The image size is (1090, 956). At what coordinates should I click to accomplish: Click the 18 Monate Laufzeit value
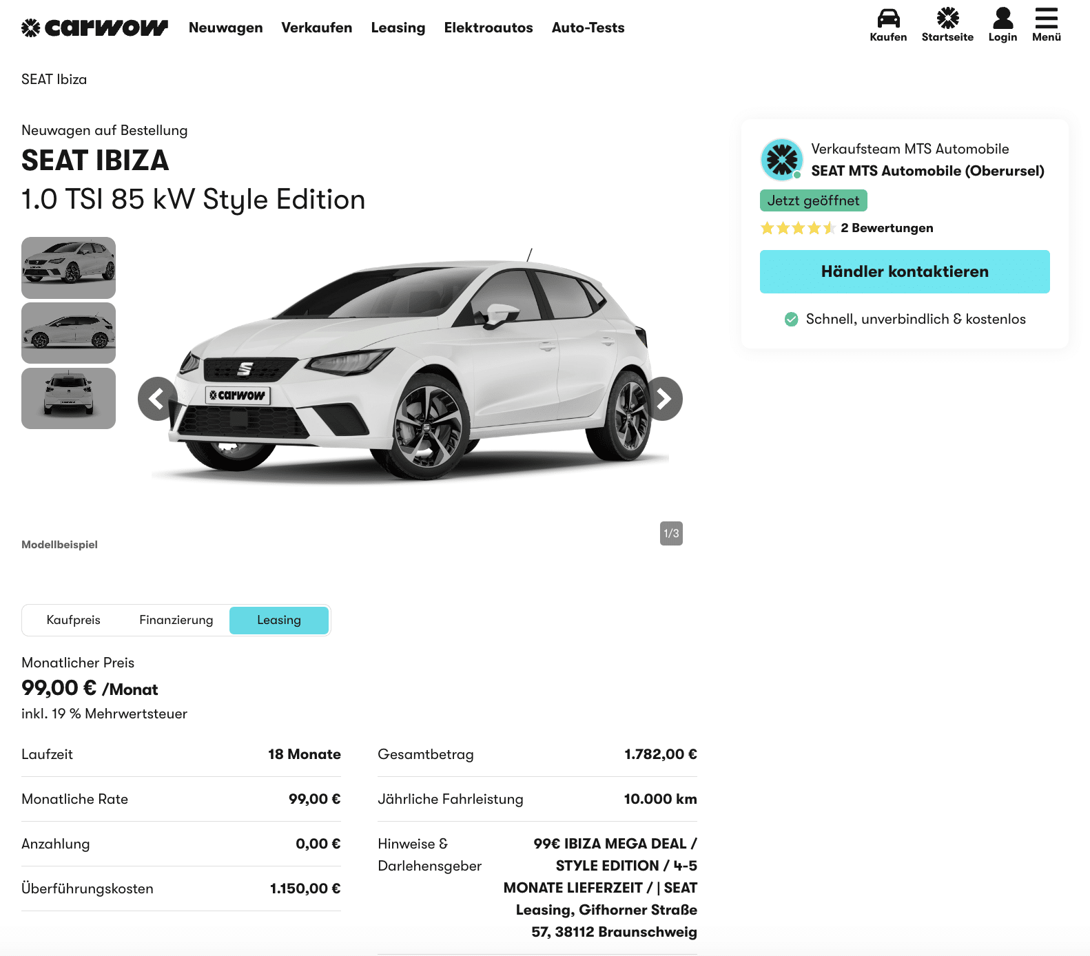point(305,754)
